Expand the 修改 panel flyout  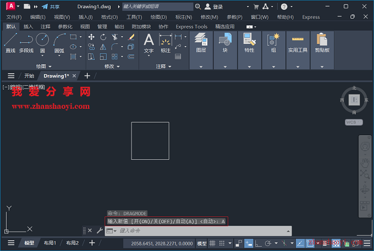click(112, 66)
